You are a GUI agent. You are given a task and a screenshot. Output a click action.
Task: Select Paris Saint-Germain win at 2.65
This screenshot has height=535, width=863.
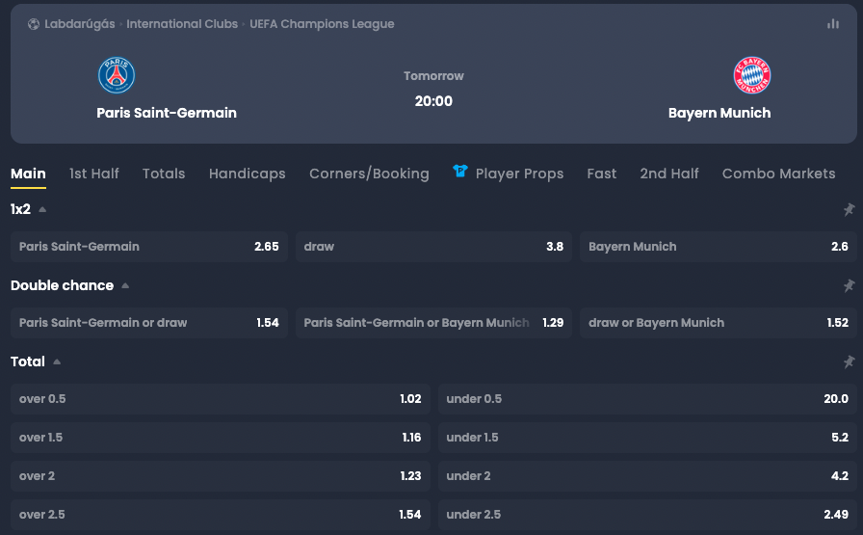click(x=148, y=246)
